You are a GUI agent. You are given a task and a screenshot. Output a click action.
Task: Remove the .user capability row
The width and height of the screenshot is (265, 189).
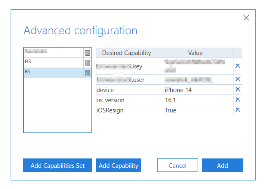tap(238, 79)
